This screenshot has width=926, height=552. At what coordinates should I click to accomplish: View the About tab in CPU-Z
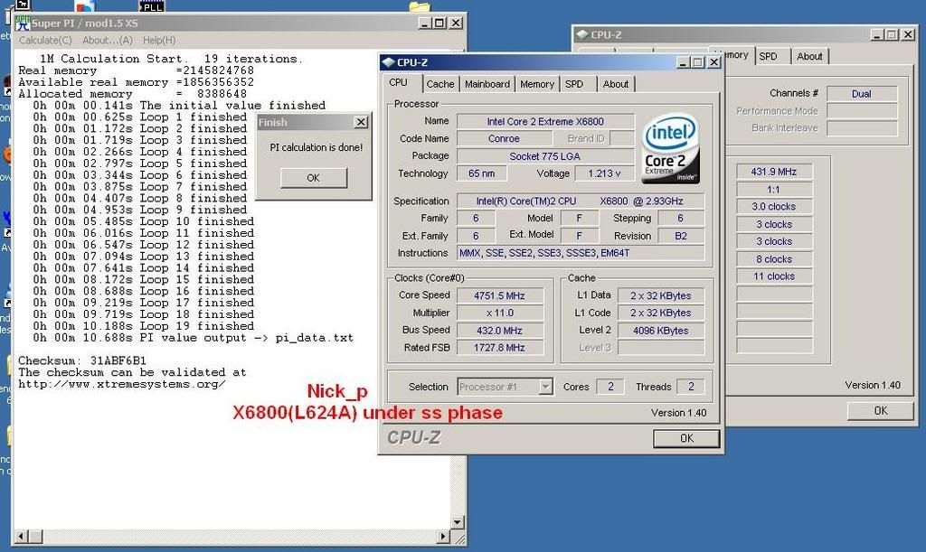(x=616, y=83)
